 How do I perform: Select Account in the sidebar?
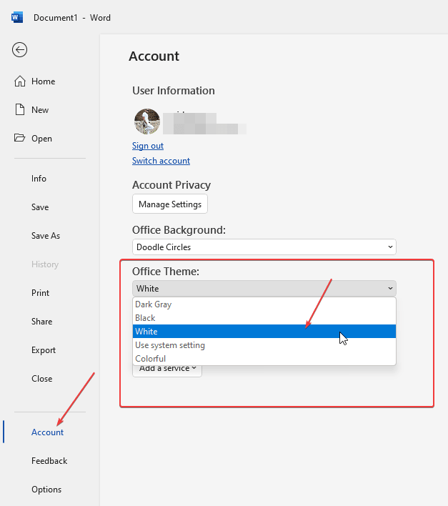pyautogui.click(x=47, y=432)
